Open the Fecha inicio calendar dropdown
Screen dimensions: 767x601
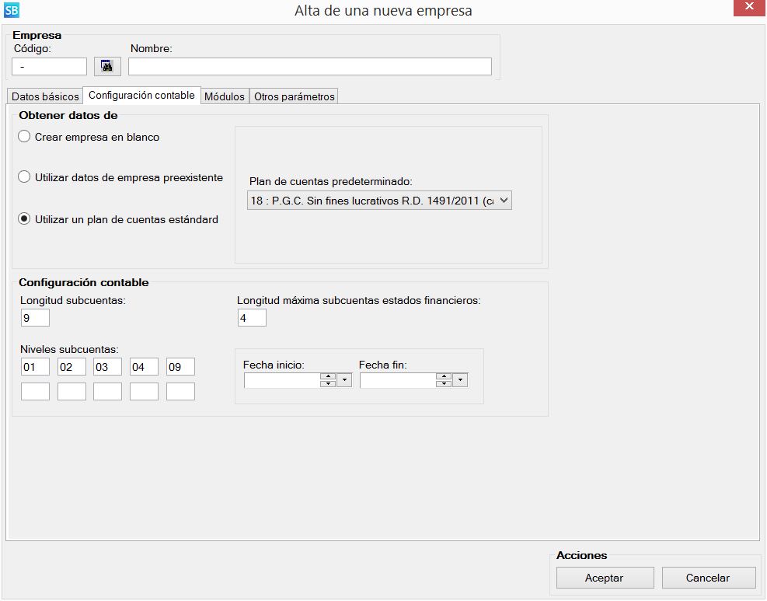click(x=344, y=380)
